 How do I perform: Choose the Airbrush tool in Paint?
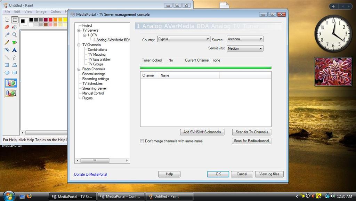(7, 50)
